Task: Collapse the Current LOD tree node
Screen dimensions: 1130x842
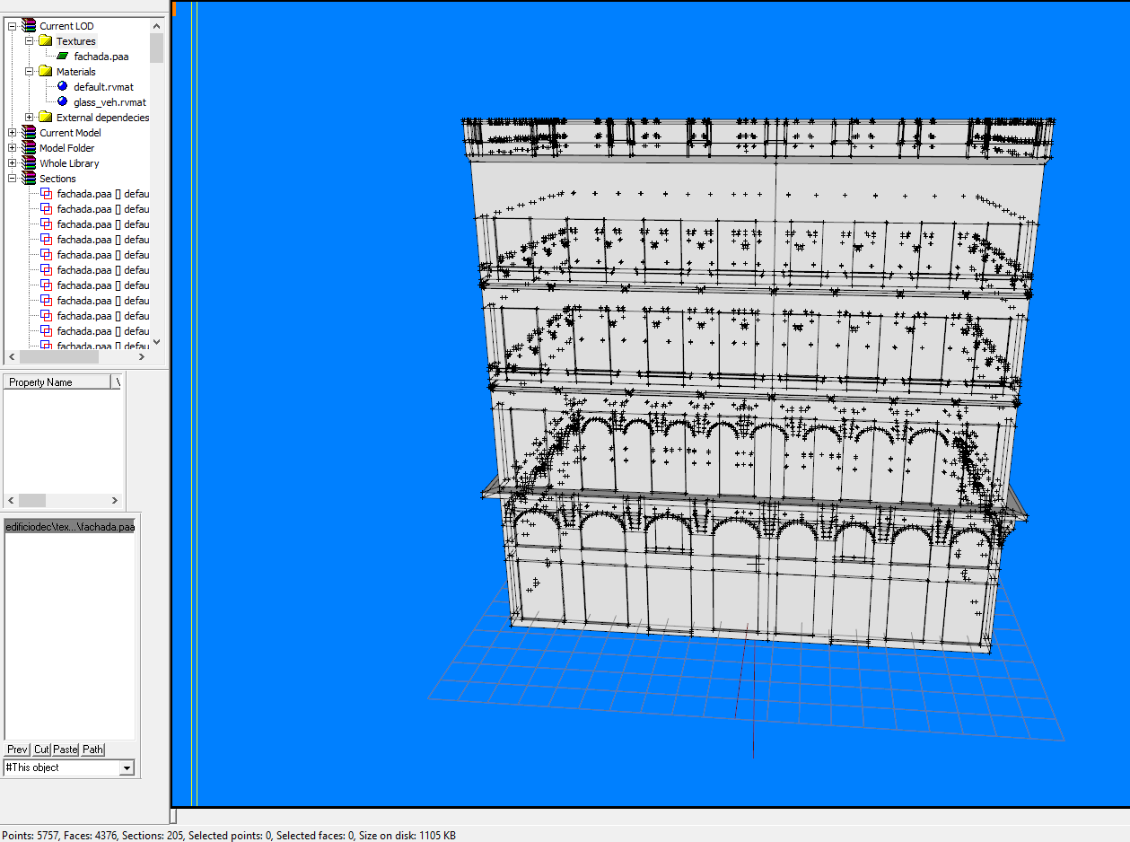Action: click(x=13, y=26)
